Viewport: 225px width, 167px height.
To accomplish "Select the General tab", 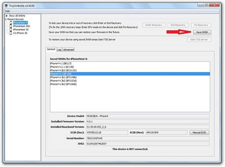I will (51, 49).
